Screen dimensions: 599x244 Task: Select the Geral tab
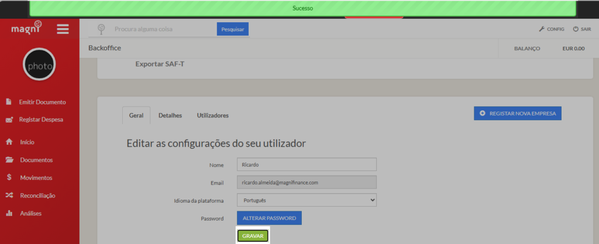(x=136, y=116)
